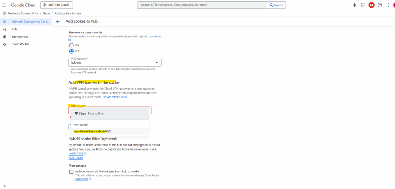Click the Network Connectivity Center sidebar icon
The width and height of the screenshot is (395, 189).
pyautogui.click(x=5, y=22)
